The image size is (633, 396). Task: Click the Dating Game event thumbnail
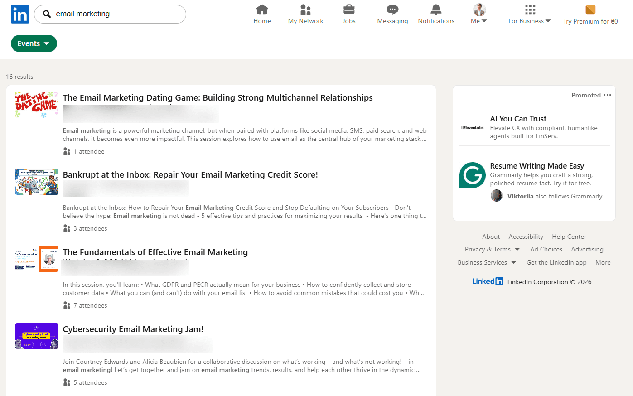pos(37,105)
